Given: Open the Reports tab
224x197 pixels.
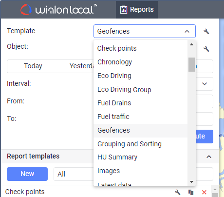Looking at the screenshot, I should coord(137,10).
